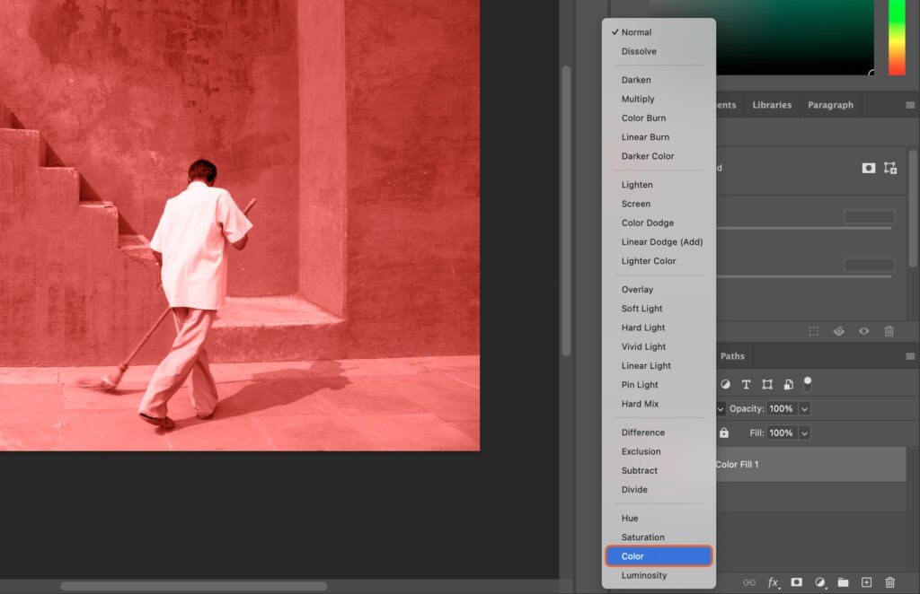Toggle the lock next to Fill

point(724,432)
